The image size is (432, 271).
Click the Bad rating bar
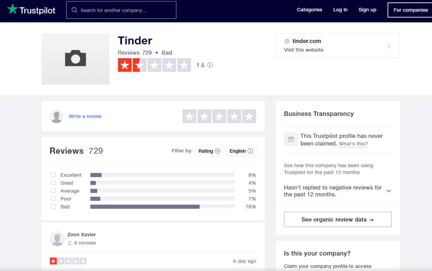coord(162,206)
